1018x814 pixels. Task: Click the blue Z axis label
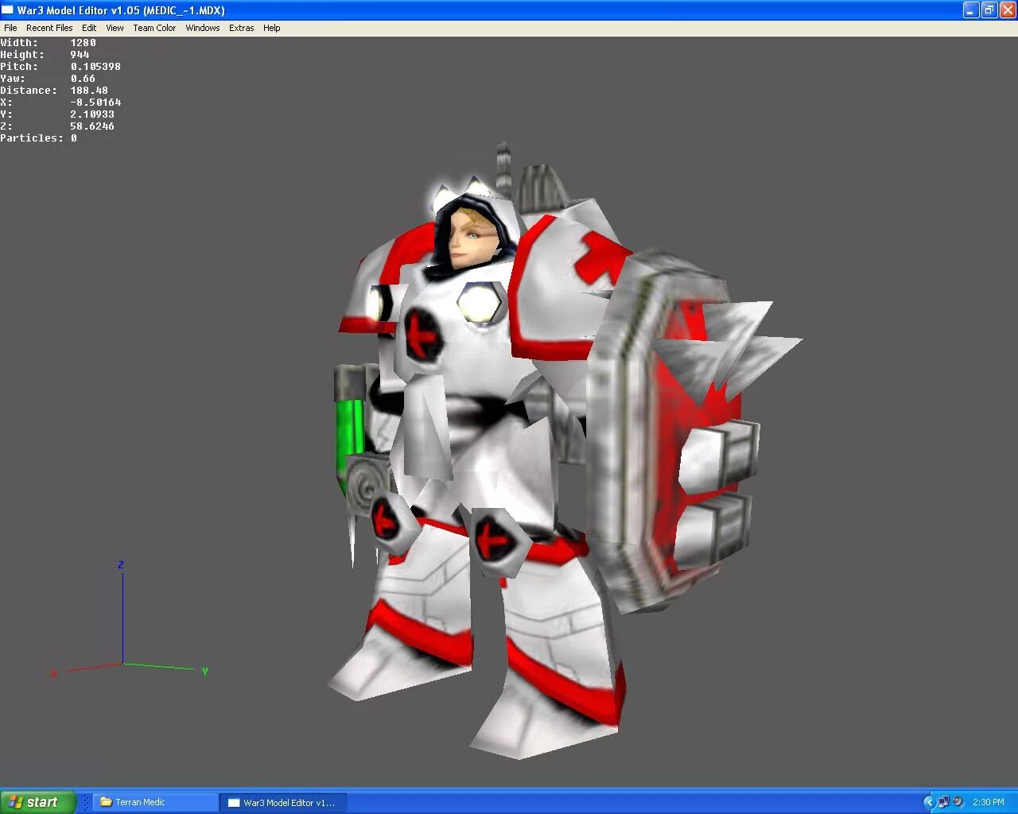[121, 565]
